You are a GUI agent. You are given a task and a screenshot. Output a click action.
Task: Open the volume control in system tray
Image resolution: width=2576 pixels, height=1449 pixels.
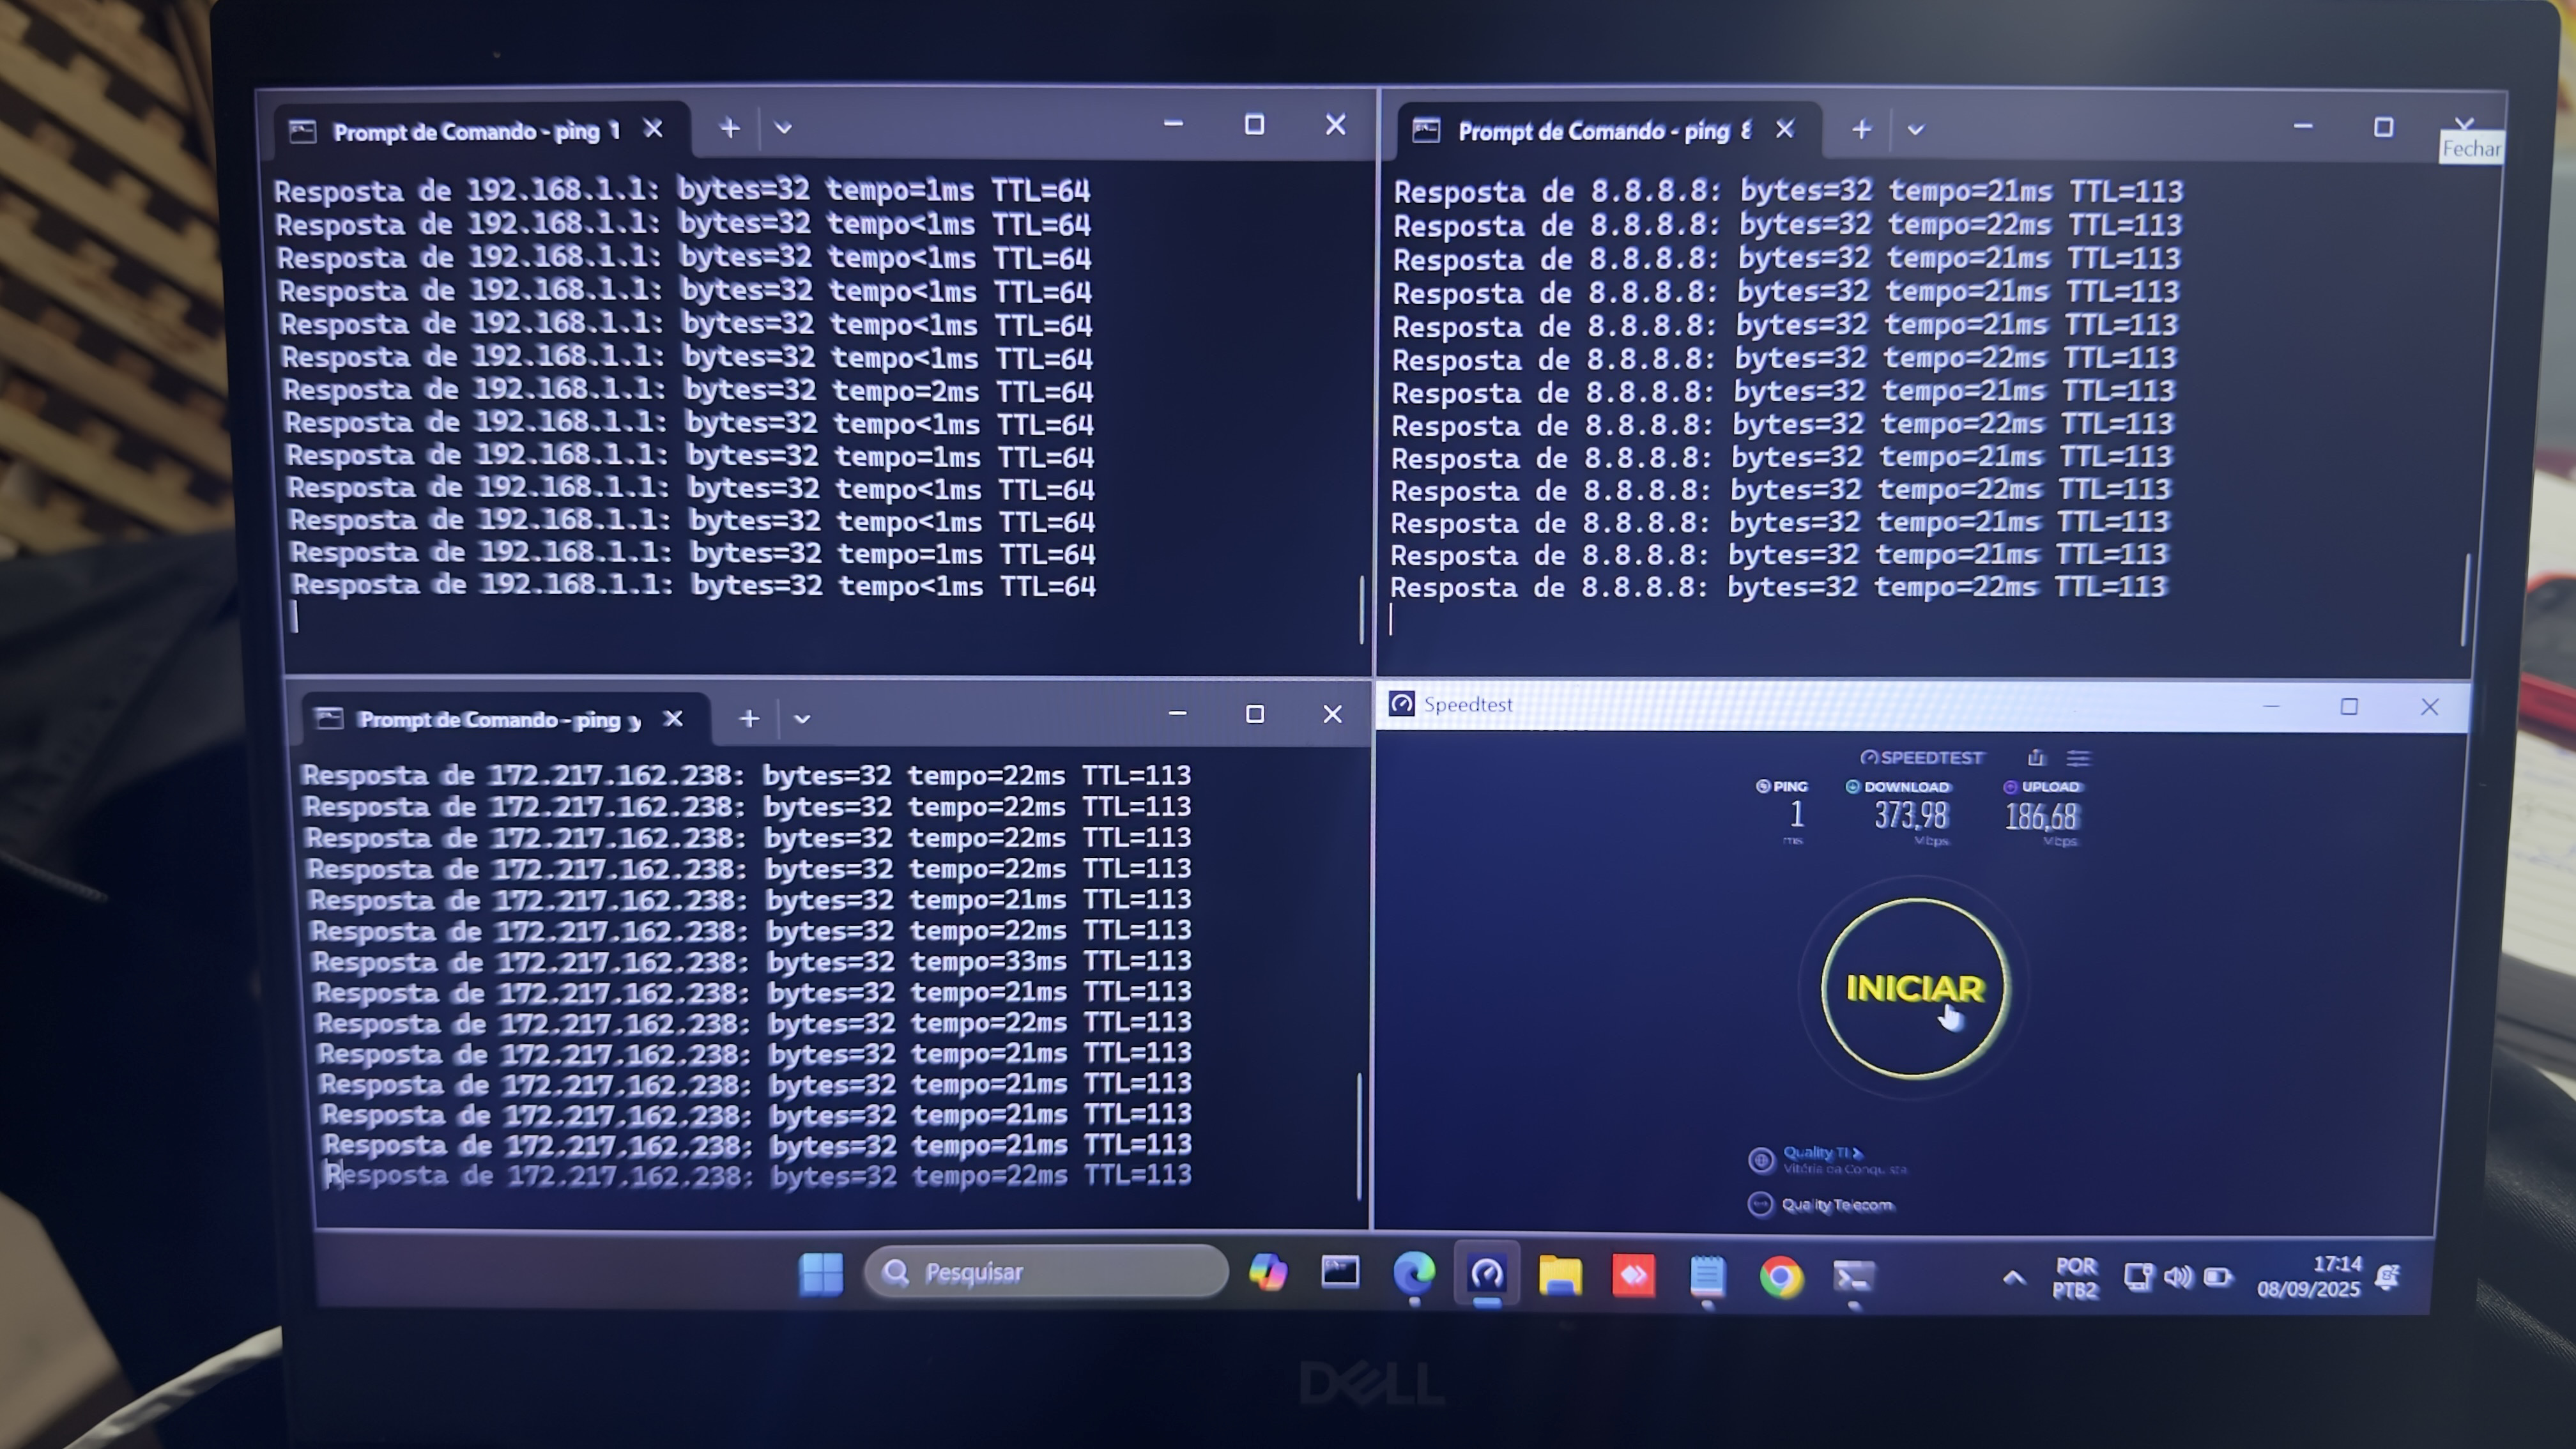(2178, 1276)
